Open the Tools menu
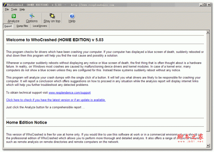This screenshot has height=152, width=214. tap(14, 9)
